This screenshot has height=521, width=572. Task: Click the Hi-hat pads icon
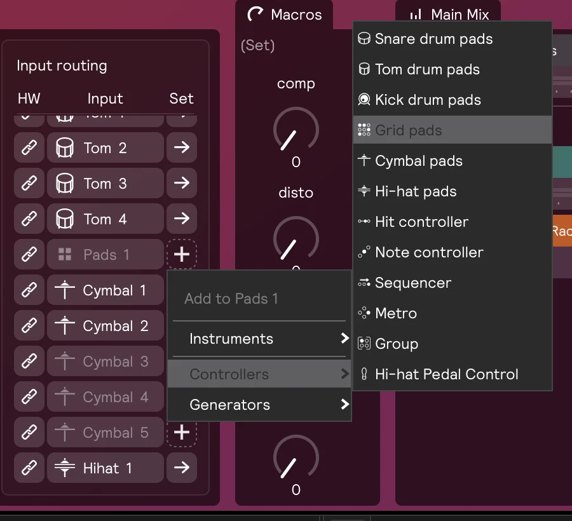(364, 191)
